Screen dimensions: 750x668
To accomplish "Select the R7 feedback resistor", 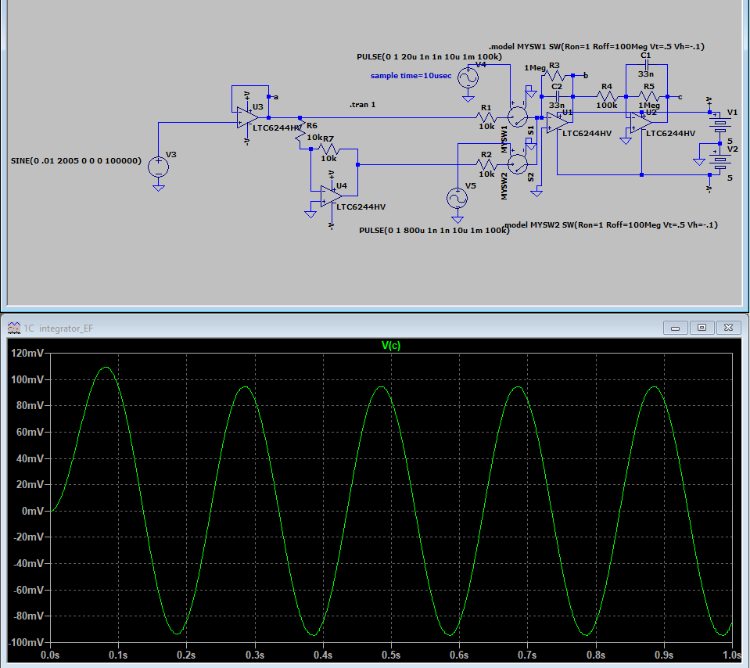I will point(328,148).
